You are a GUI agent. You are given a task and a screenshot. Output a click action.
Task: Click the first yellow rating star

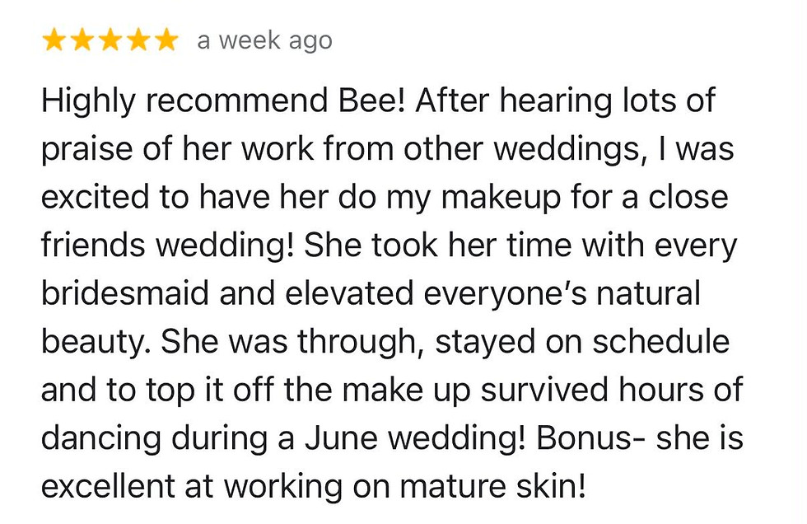point(54,40)
